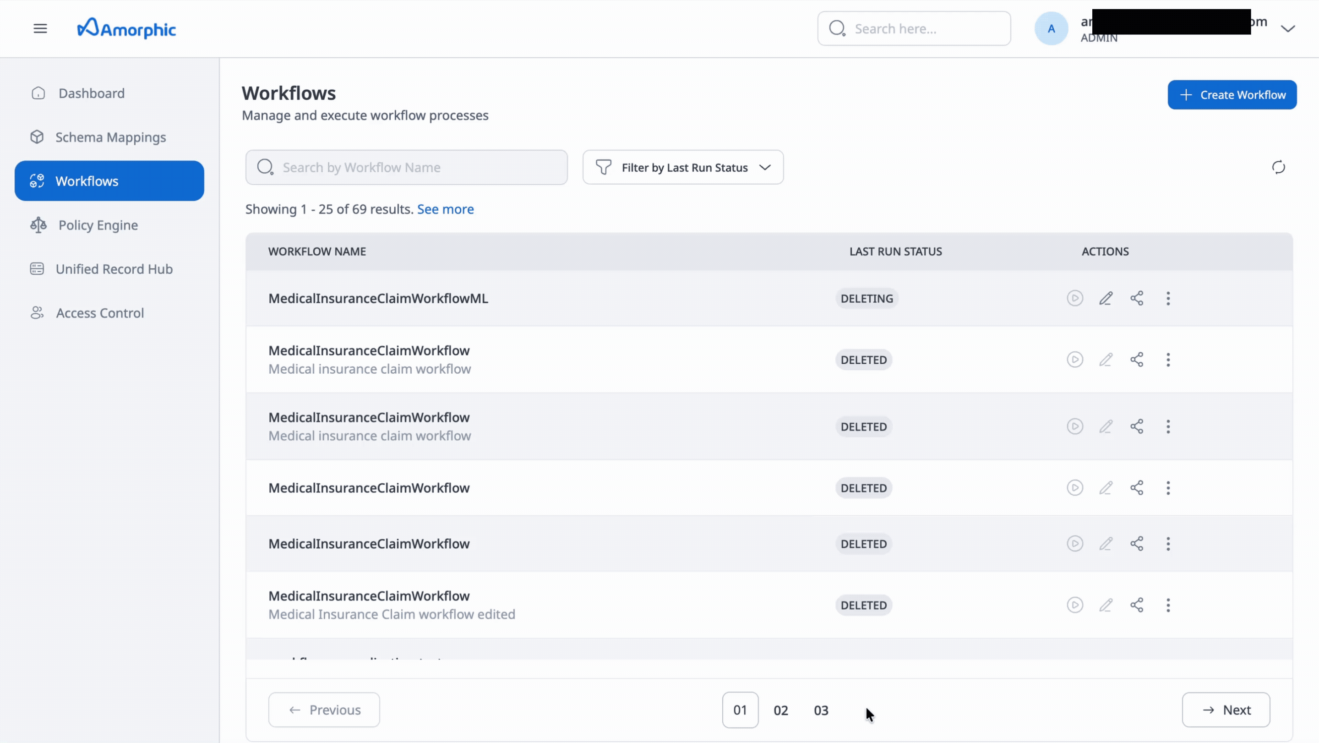Open more actions for MedicalInsuranceClaimWorkflowML

[x=1168, y=298]
